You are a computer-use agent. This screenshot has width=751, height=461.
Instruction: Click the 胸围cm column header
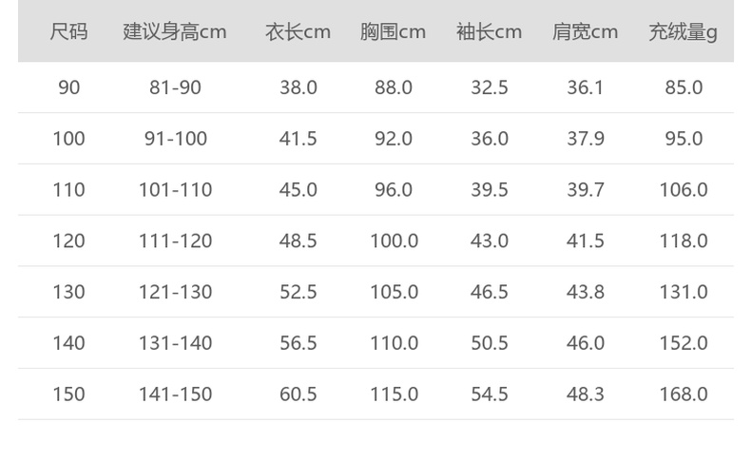[x=393, y=31]
